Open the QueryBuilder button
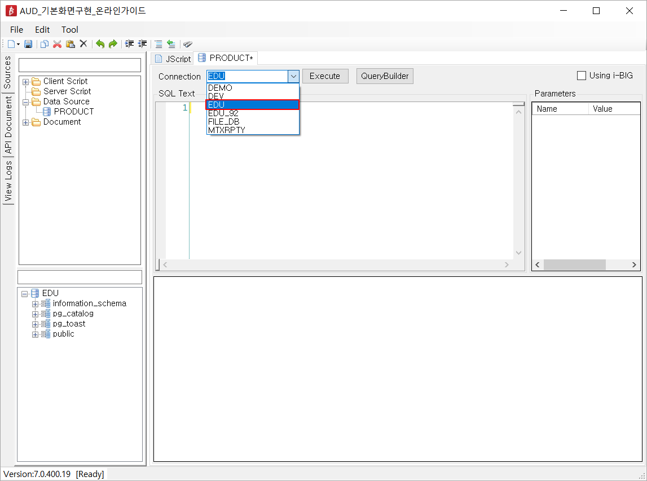This screenshot has width=647, height=481. click(x=385, y=76)
